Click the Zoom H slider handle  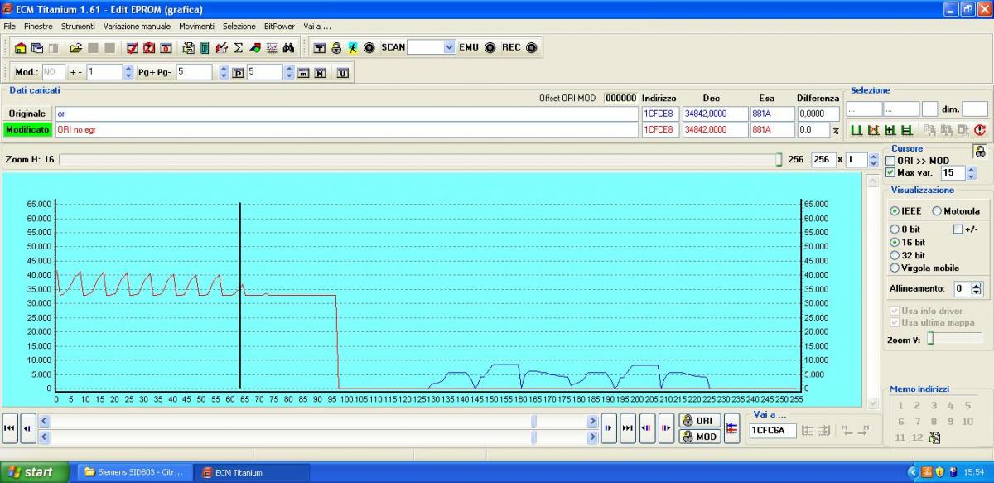point(779,160)
